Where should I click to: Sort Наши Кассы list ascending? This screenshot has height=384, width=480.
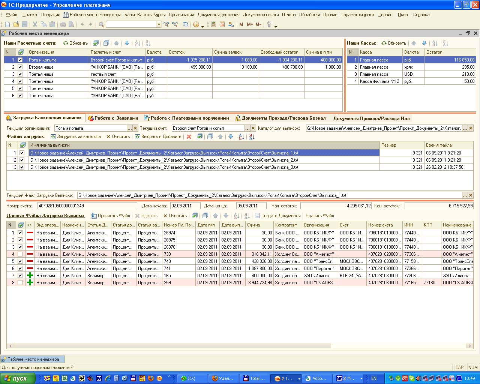click(x=435, y=43)
